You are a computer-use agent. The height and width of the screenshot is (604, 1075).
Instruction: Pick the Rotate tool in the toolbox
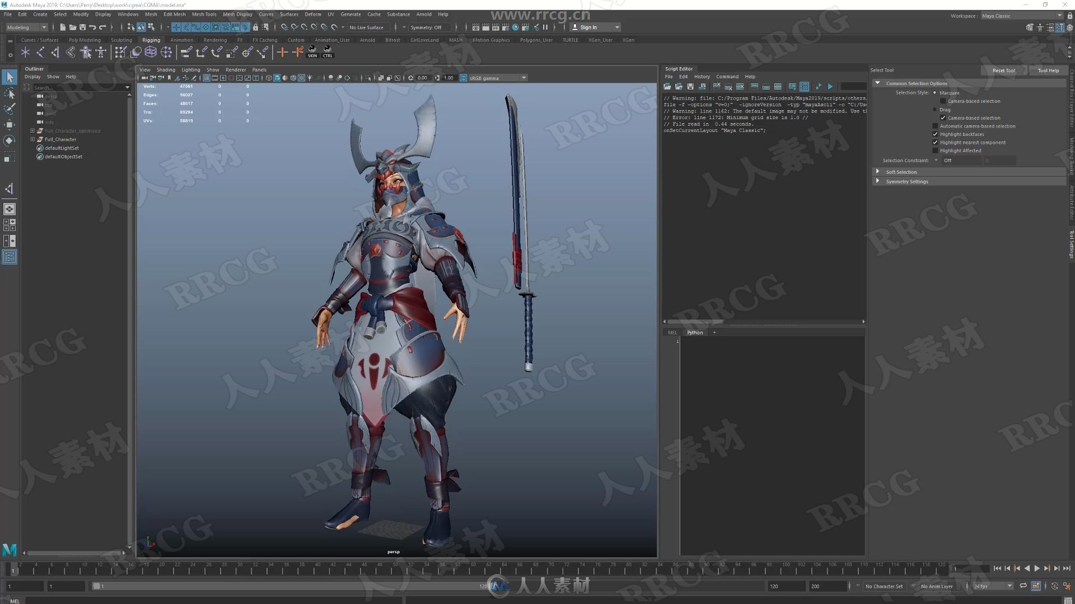click(10, 140)
